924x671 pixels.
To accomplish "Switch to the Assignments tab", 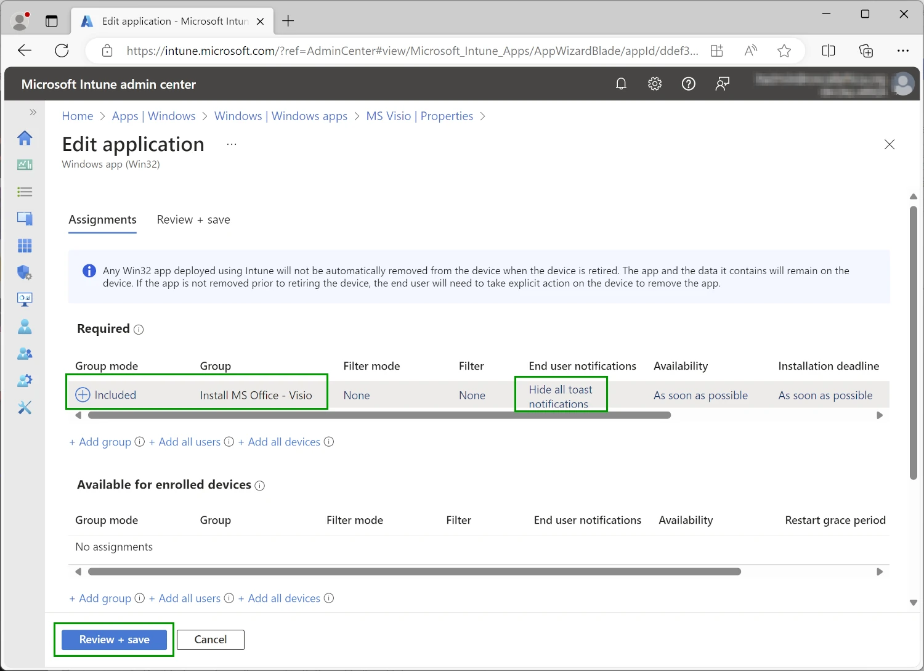I will click(102, 220).
